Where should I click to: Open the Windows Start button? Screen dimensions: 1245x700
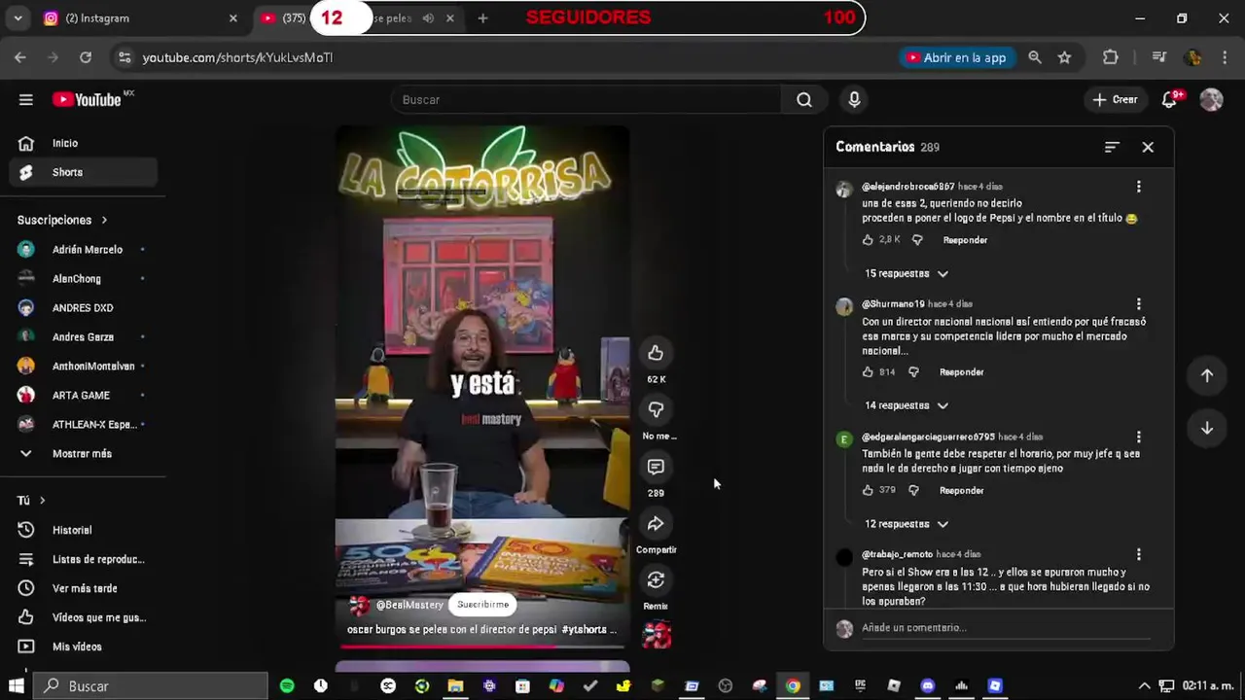[17, 685]
